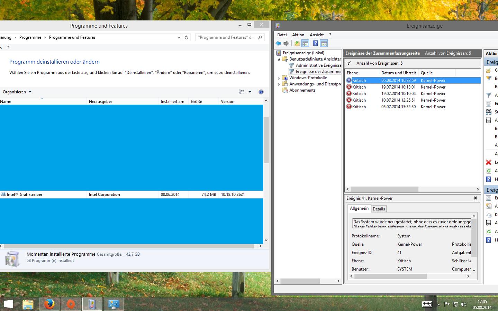Viewport: 498px width, 311px height.
Task: Open the Organisieren dropdown
Action: click(x=17, y=92)
